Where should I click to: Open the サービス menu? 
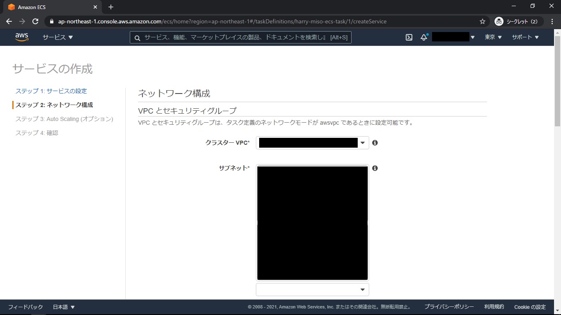(x=57, y=37)
